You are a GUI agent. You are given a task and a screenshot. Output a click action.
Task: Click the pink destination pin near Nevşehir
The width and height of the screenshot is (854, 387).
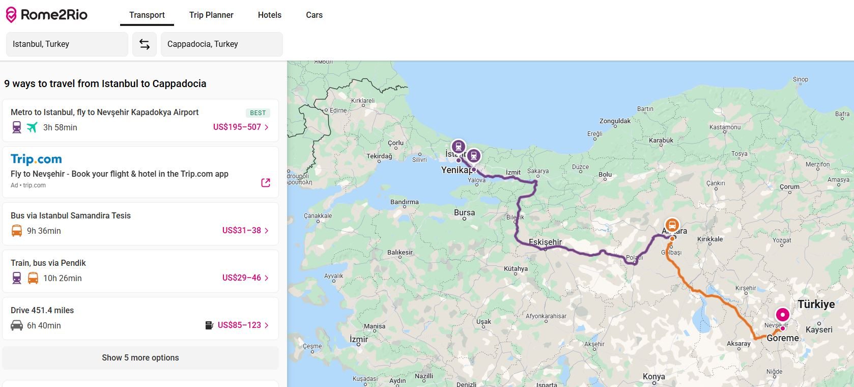[782, 315]
